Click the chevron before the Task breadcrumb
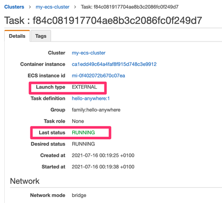This screenshot has height=203, width=222. tap(75, 7)
